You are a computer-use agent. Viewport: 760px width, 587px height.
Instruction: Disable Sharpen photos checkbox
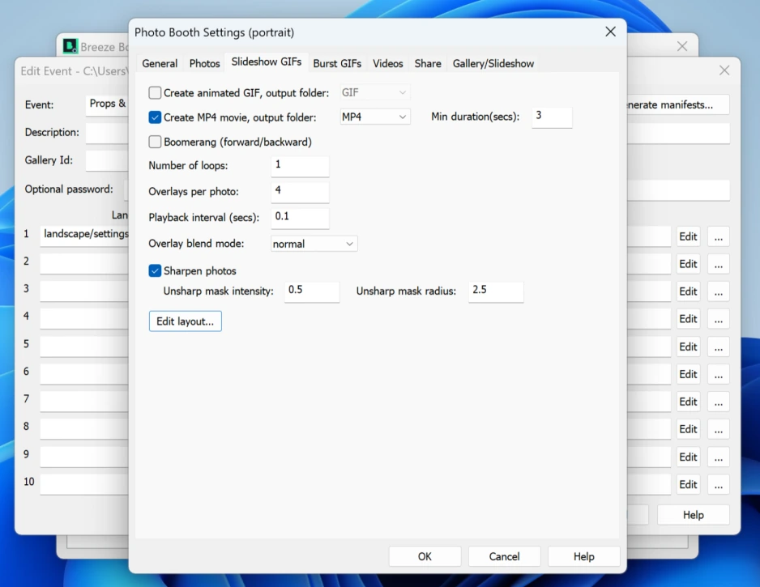click(x=155, y=270)
